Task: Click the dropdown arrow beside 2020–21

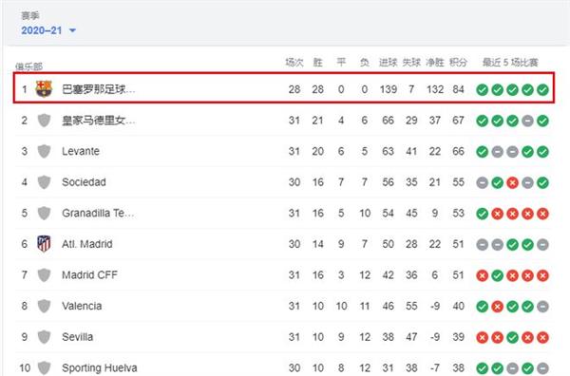Action: tap(73, 30)
